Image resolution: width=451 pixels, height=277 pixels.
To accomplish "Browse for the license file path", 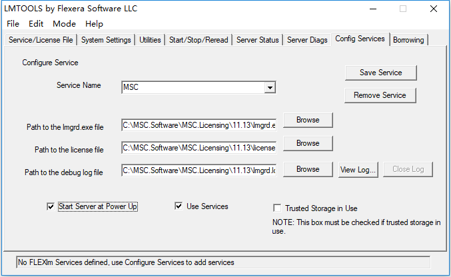I will tap(308, 143).
